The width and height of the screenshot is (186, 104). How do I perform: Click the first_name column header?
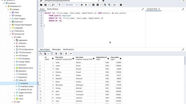click(65, 58)
